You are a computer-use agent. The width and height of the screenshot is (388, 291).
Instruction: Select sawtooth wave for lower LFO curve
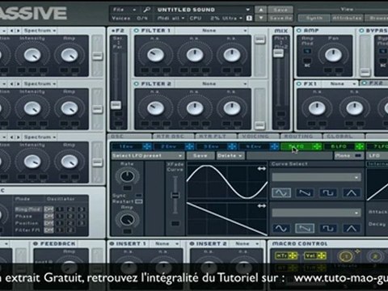[305, 228]
